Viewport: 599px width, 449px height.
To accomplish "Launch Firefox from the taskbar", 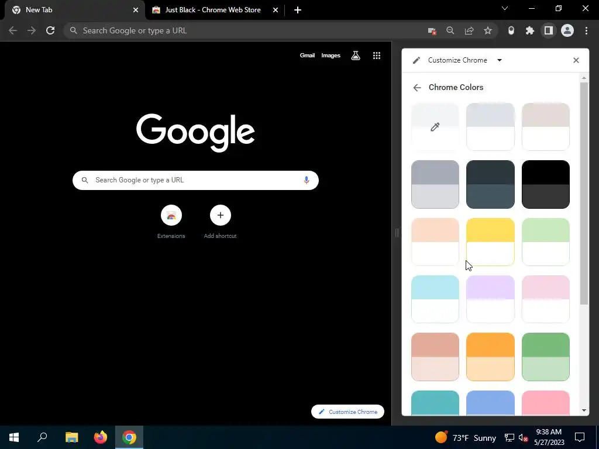I will pyautogui.click(x=101, y=437).
